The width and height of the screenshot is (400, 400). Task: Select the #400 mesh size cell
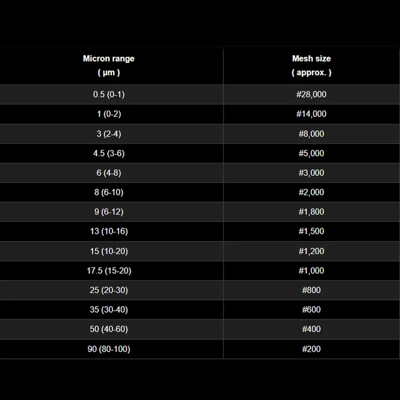coord(311,329)
